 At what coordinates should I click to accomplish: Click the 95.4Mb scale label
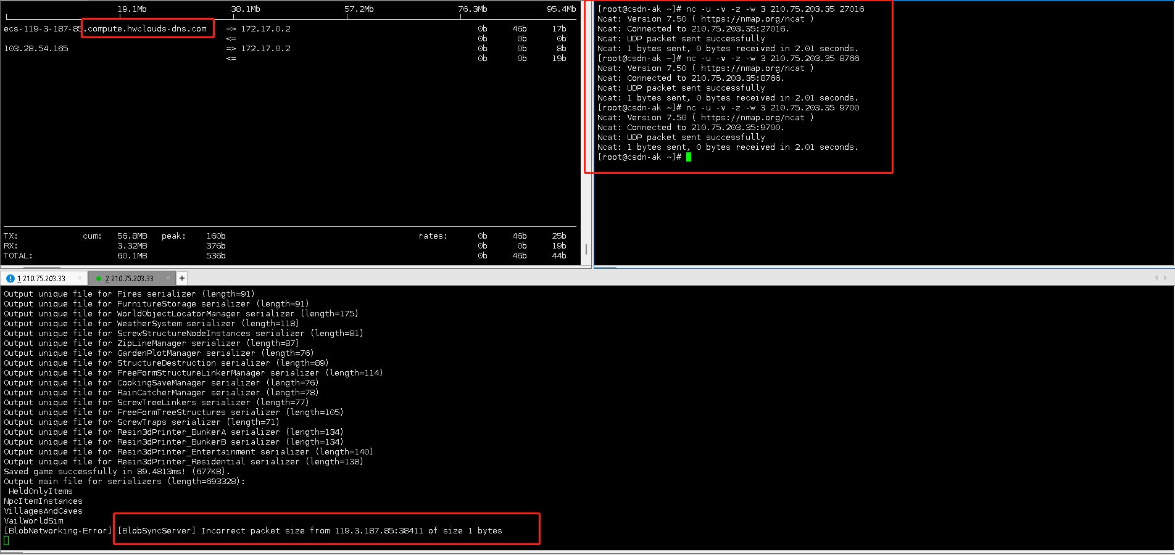pos(561,9)
